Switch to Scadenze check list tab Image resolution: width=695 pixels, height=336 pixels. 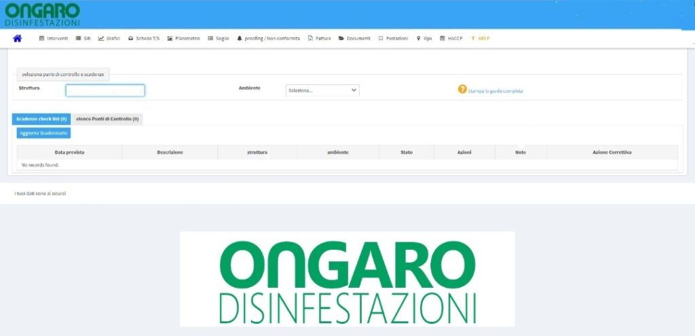pos(41,119)
